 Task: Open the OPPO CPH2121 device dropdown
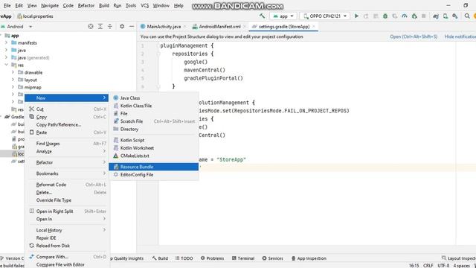tap(325, 16)
